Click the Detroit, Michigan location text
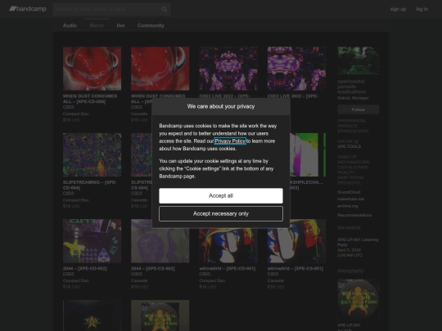Viewport: 442px width, 331px height. (353, 98)
